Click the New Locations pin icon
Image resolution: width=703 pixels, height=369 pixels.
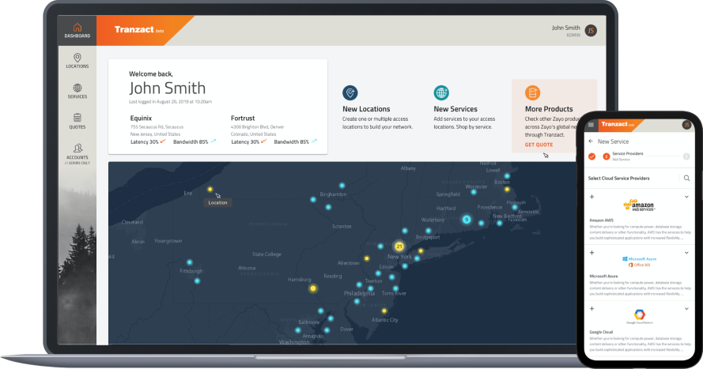[x=350, y=92]
